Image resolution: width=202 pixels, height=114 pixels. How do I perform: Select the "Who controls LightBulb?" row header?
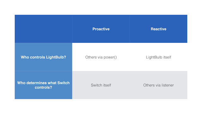coord(44,57)
